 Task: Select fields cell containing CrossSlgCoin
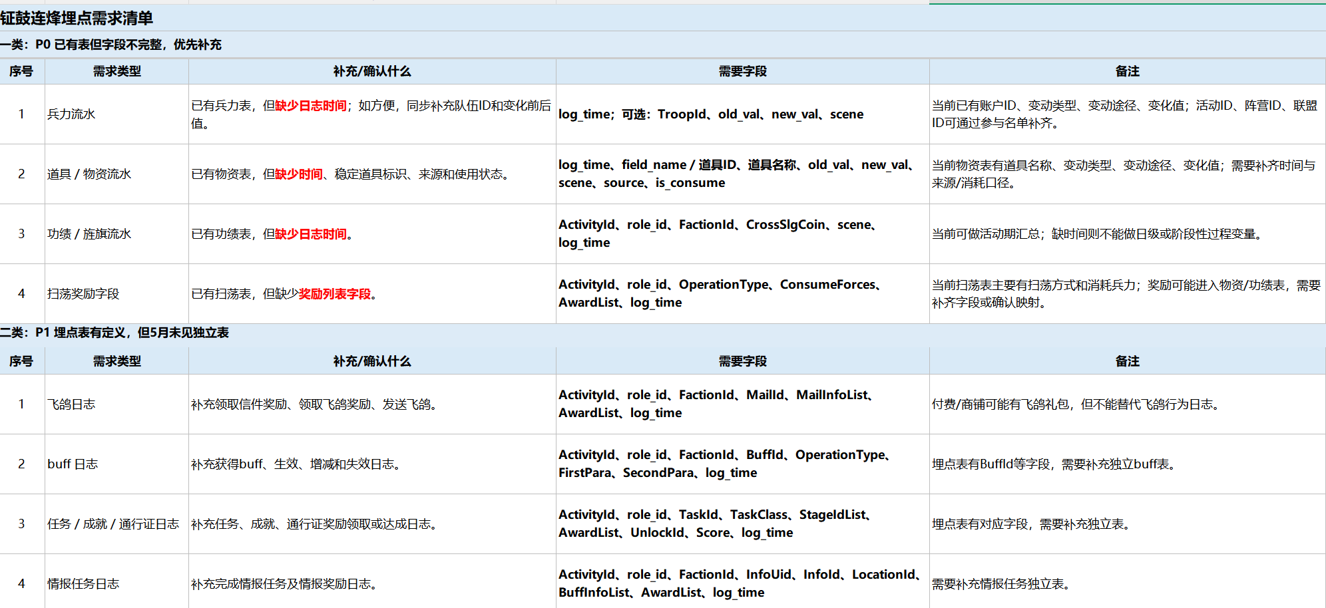[743, 234]
